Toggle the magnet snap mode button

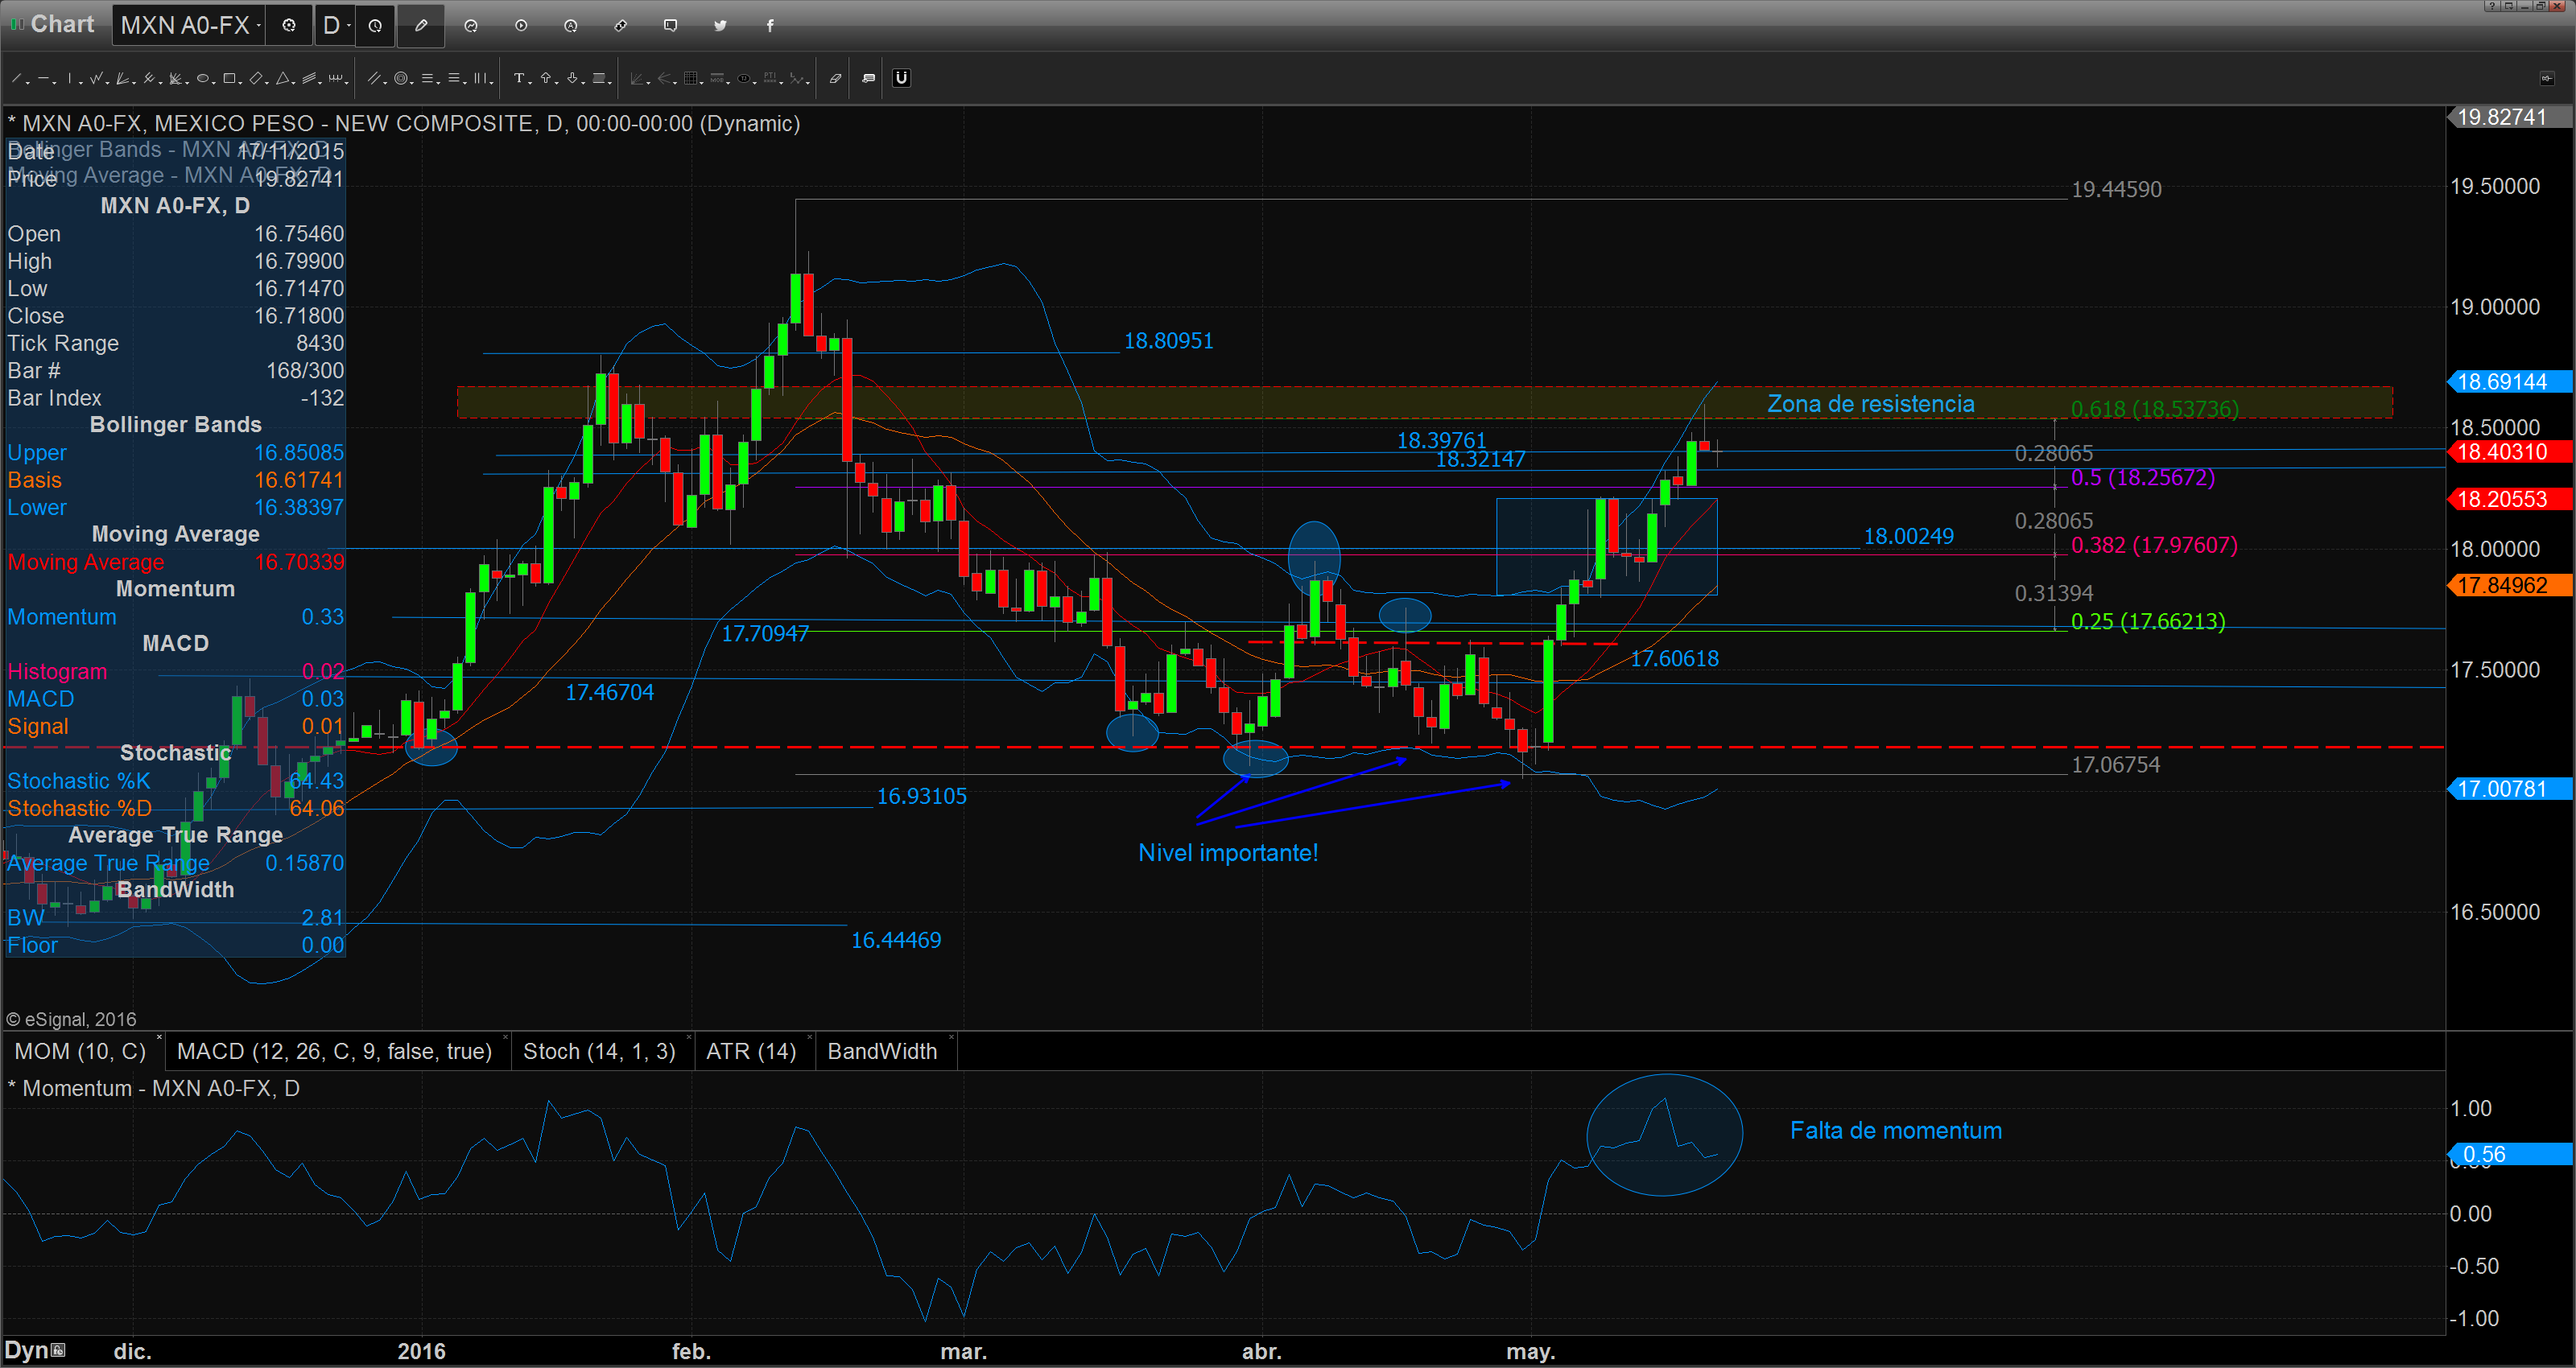click(902, 78)
